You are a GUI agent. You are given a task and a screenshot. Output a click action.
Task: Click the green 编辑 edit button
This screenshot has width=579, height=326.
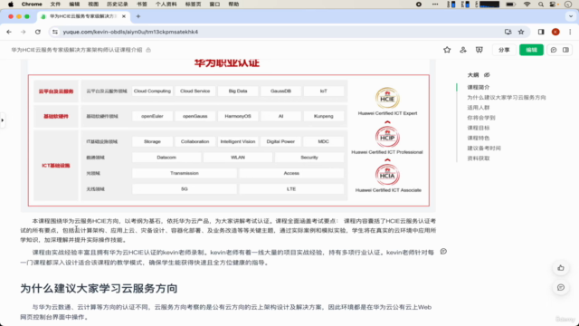point(531,50)
